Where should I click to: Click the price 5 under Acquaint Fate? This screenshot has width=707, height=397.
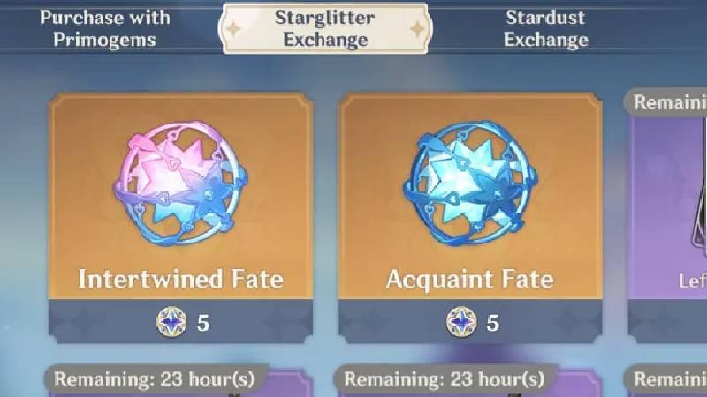[x=492, y=323]
